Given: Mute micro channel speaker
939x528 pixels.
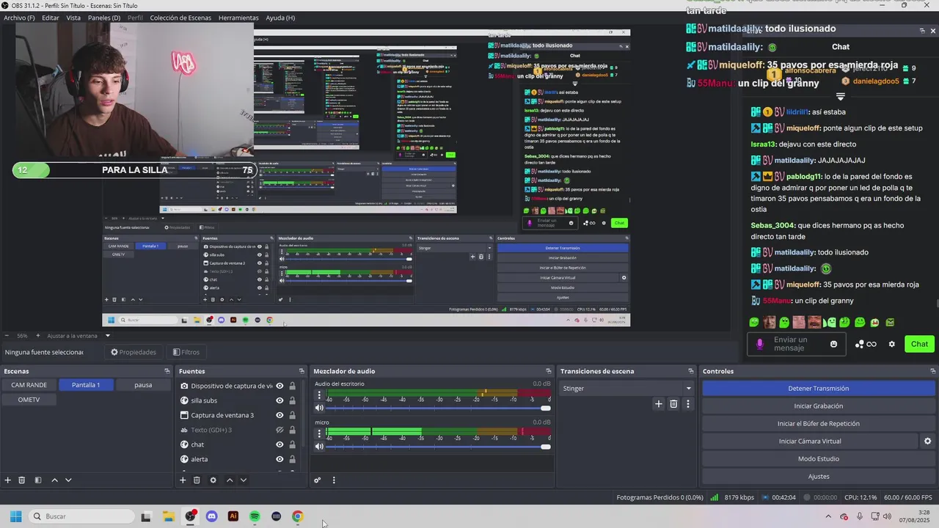Looking at the screenshot, I should coord(319,447).
